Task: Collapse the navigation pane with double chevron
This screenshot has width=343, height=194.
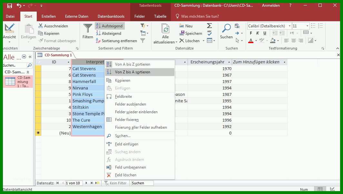Action: [30, 57]
